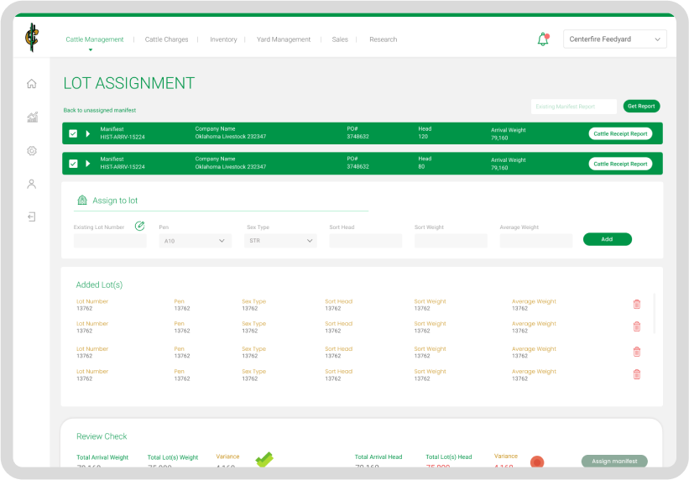Click the Add button
This screenshot has width=689, height=480.
(x=607, y=239)
